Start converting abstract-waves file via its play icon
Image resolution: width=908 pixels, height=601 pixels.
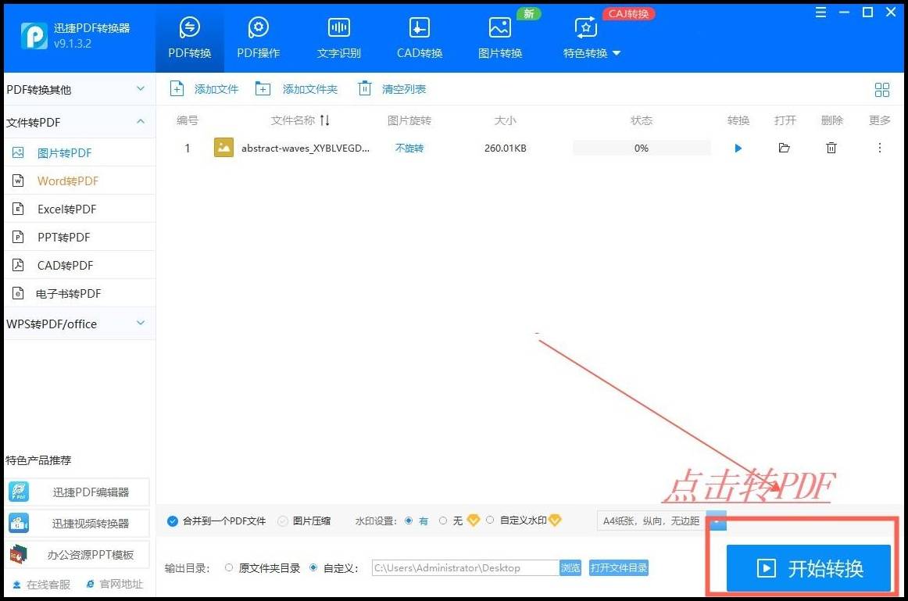click(738, 148)
